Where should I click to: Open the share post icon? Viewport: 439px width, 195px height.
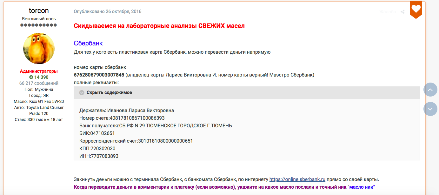pos(402,12)
